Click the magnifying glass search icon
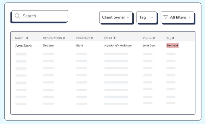 pyautogui.click(x=17, y=16)
